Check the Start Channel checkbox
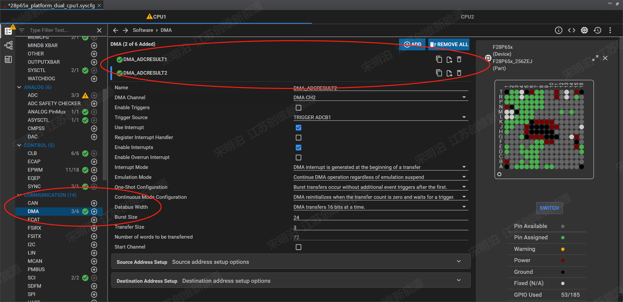Viewport: 623px width, 302px height. point(299,247)
